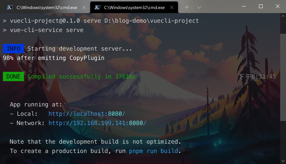Click the timestamp 下午8:31:45
The image size is (286, 164).
click(257, 76)
